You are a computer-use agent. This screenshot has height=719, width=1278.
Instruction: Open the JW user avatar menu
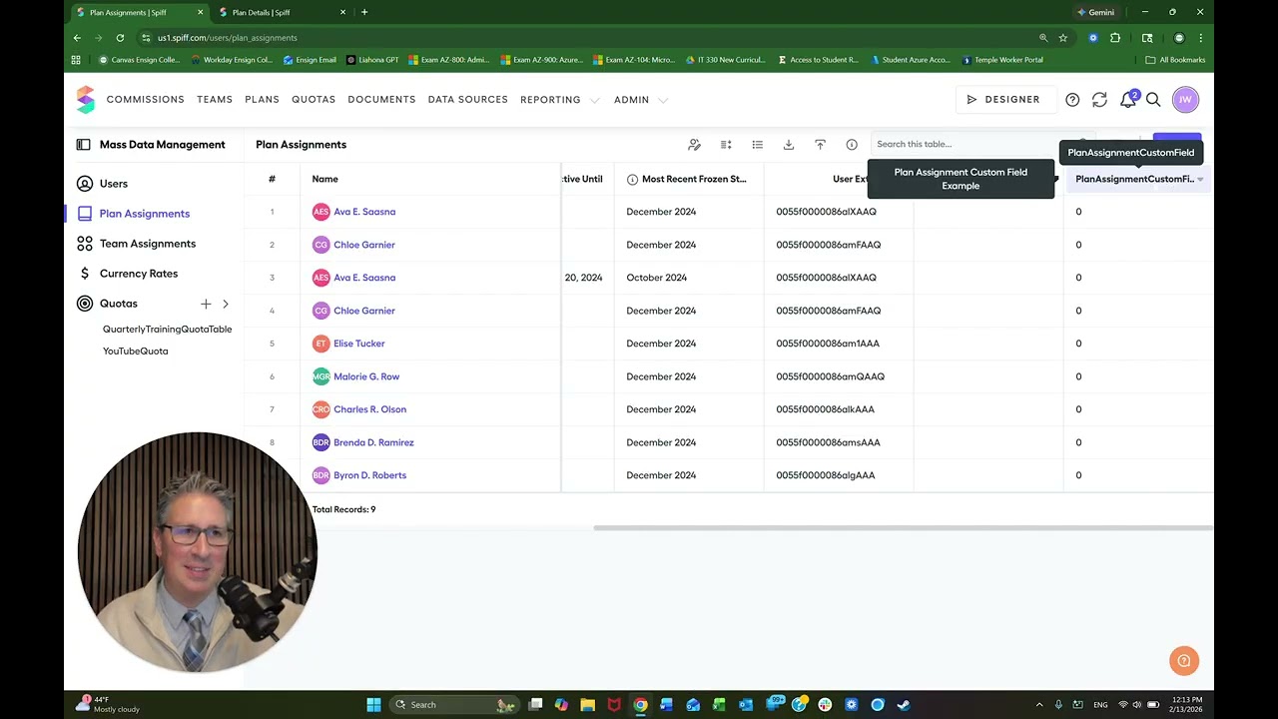tap(1185, 100)
